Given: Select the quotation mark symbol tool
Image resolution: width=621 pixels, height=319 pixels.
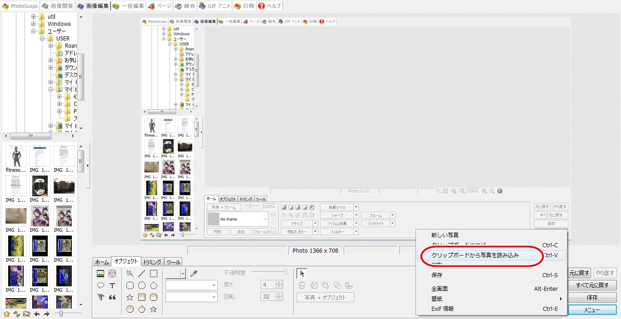Looking at the screenshot, I should 112,297.
